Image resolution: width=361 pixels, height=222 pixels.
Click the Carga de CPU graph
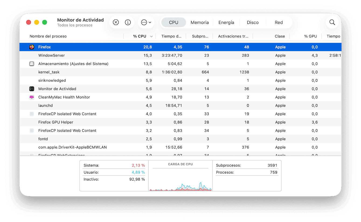point(180,179)
